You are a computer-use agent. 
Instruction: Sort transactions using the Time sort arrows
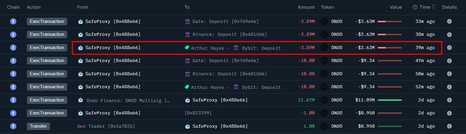click(434, 7)
